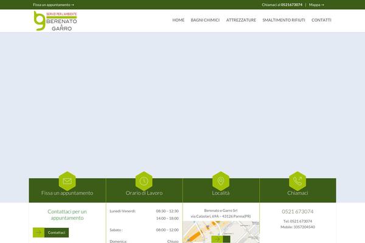The width and height of the screenshot is (365, 243).
Task: Click 'via Calzolari, 69A – 43126 Parma(PR)' address
Action: click(221, 216)
